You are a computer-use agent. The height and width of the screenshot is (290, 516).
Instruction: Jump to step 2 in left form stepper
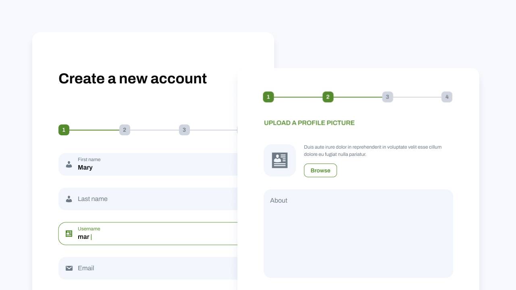(x=125, y=130)
